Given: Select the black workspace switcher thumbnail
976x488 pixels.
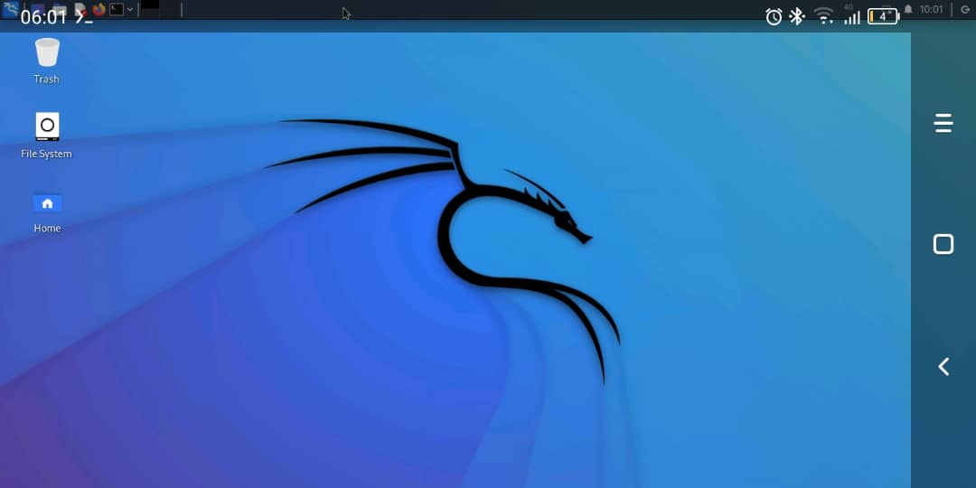Looking at the screenshot, I should coord(150,5).
